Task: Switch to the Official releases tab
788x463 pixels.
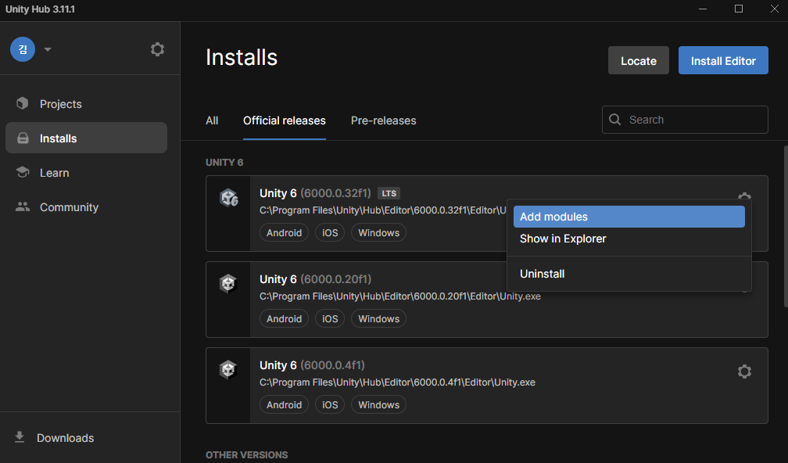Action: (285, 120)
